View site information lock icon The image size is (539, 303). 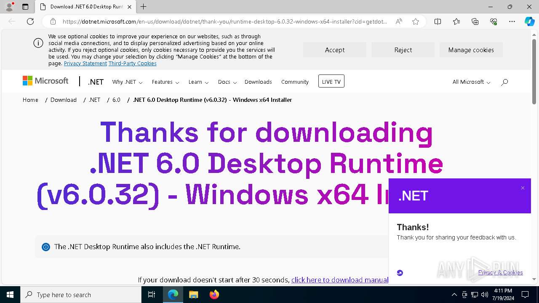pyautogui.click(x=53, y=21)
